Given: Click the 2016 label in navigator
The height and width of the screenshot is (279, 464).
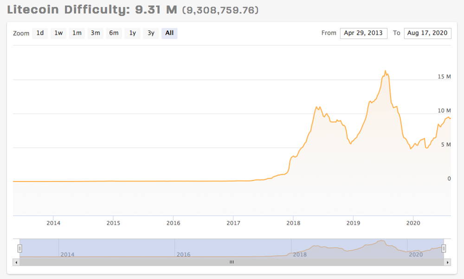Looking at the screenshot, I should tap(183, 254).
